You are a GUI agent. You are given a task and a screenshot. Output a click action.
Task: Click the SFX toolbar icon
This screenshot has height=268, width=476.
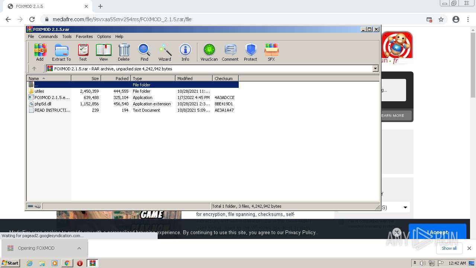[271, 52]
